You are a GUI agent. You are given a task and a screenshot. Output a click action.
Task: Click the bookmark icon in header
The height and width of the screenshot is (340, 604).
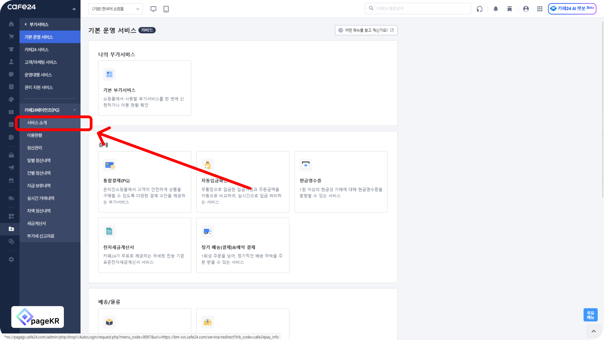pos(509,9)
